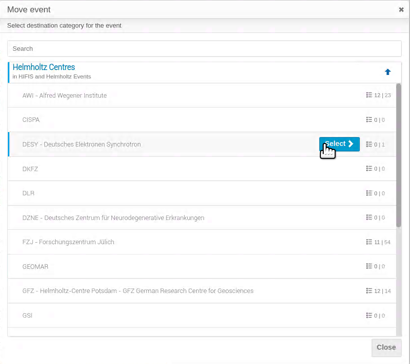
Task: Click the list icon in the DLR row
Action: 369,193
